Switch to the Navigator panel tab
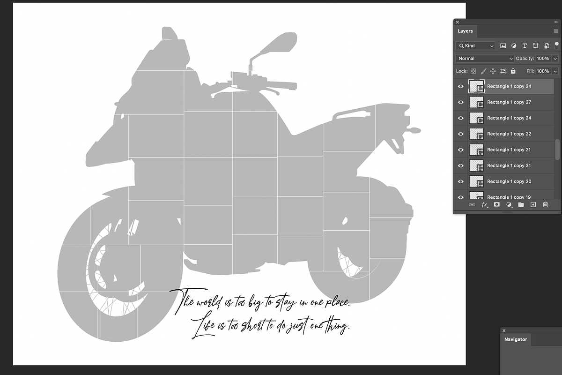Viewport: 562px width, 375px height. point(516,339)
